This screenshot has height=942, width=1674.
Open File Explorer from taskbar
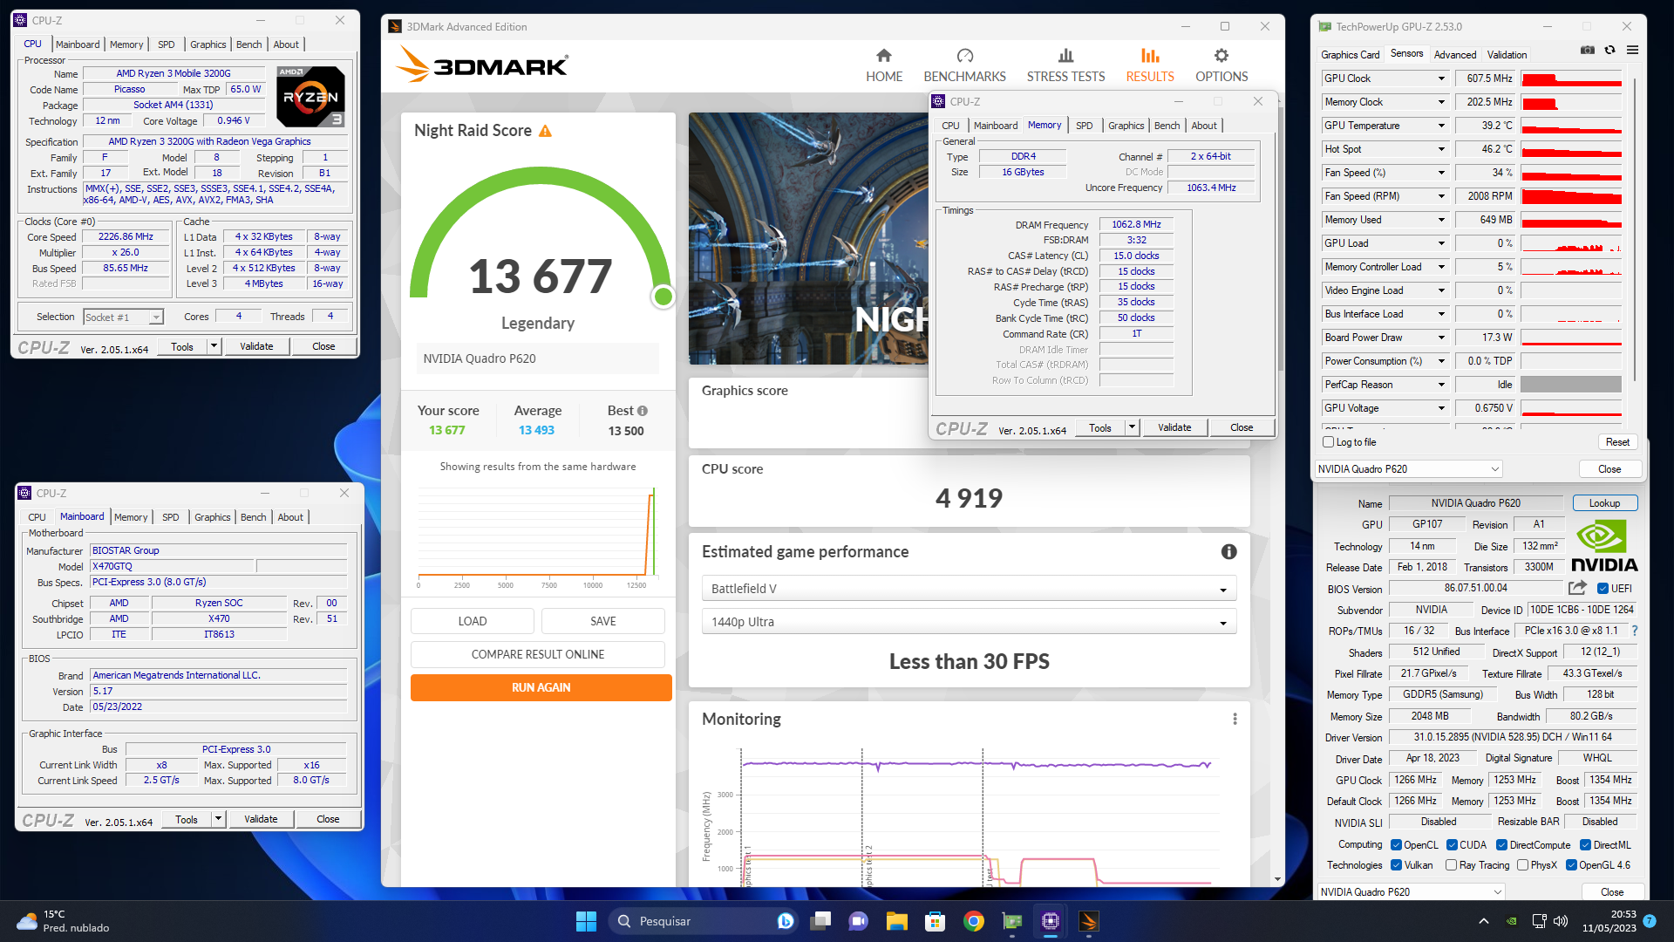click(897, 921)
